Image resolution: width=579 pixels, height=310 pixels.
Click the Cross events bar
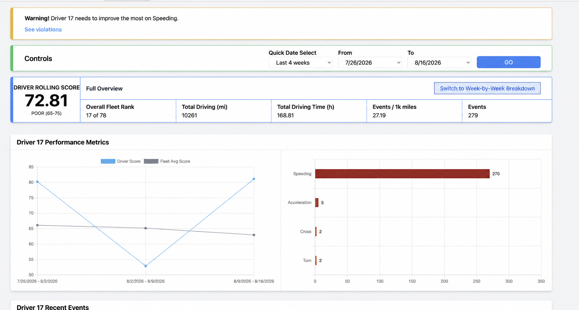(x=316, y=231)
